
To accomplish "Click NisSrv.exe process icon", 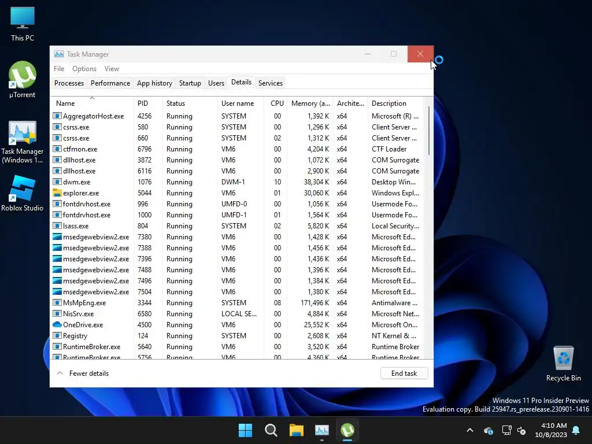I will [x=57, y=314].
